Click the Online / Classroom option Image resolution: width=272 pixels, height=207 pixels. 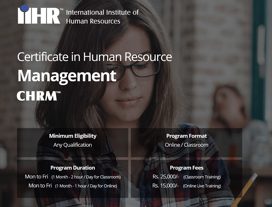pos(186,145)
